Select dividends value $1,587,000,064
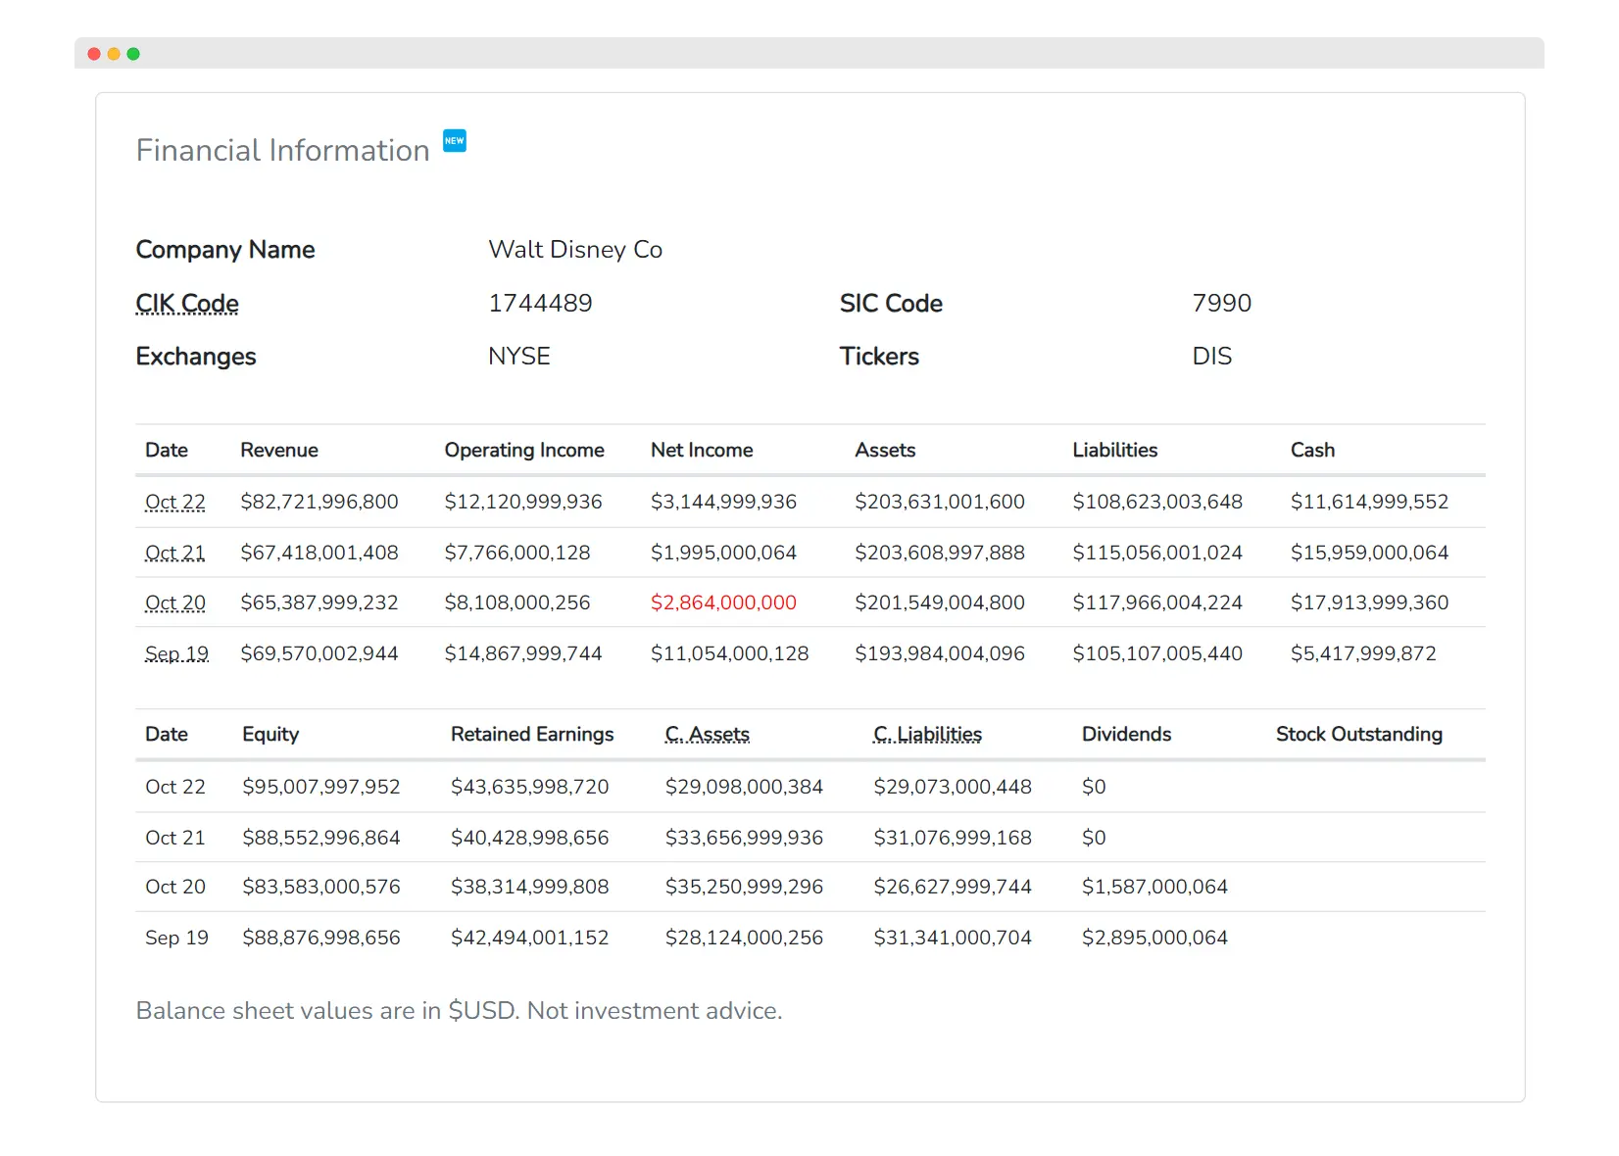 [x=1154, y=887]
